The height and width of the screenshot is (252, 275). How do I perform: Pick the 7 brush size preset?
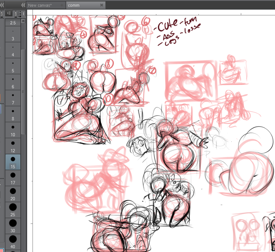point(13,98)
